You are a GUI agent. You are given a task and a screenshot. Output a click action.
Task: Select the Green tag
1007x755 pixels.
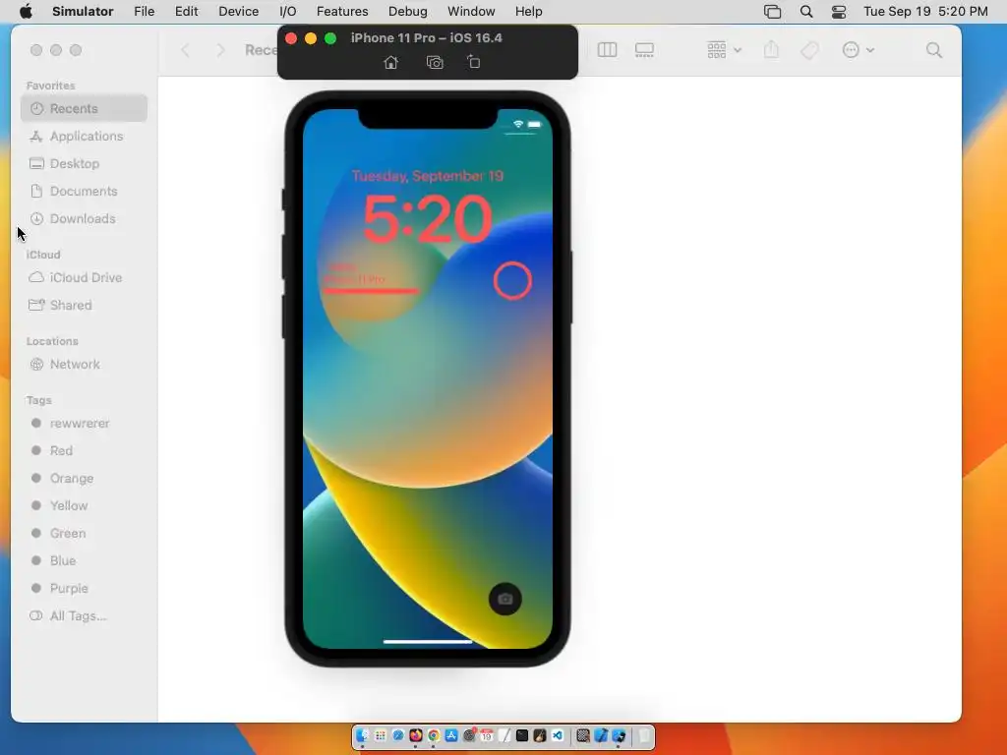click(85, 534)
